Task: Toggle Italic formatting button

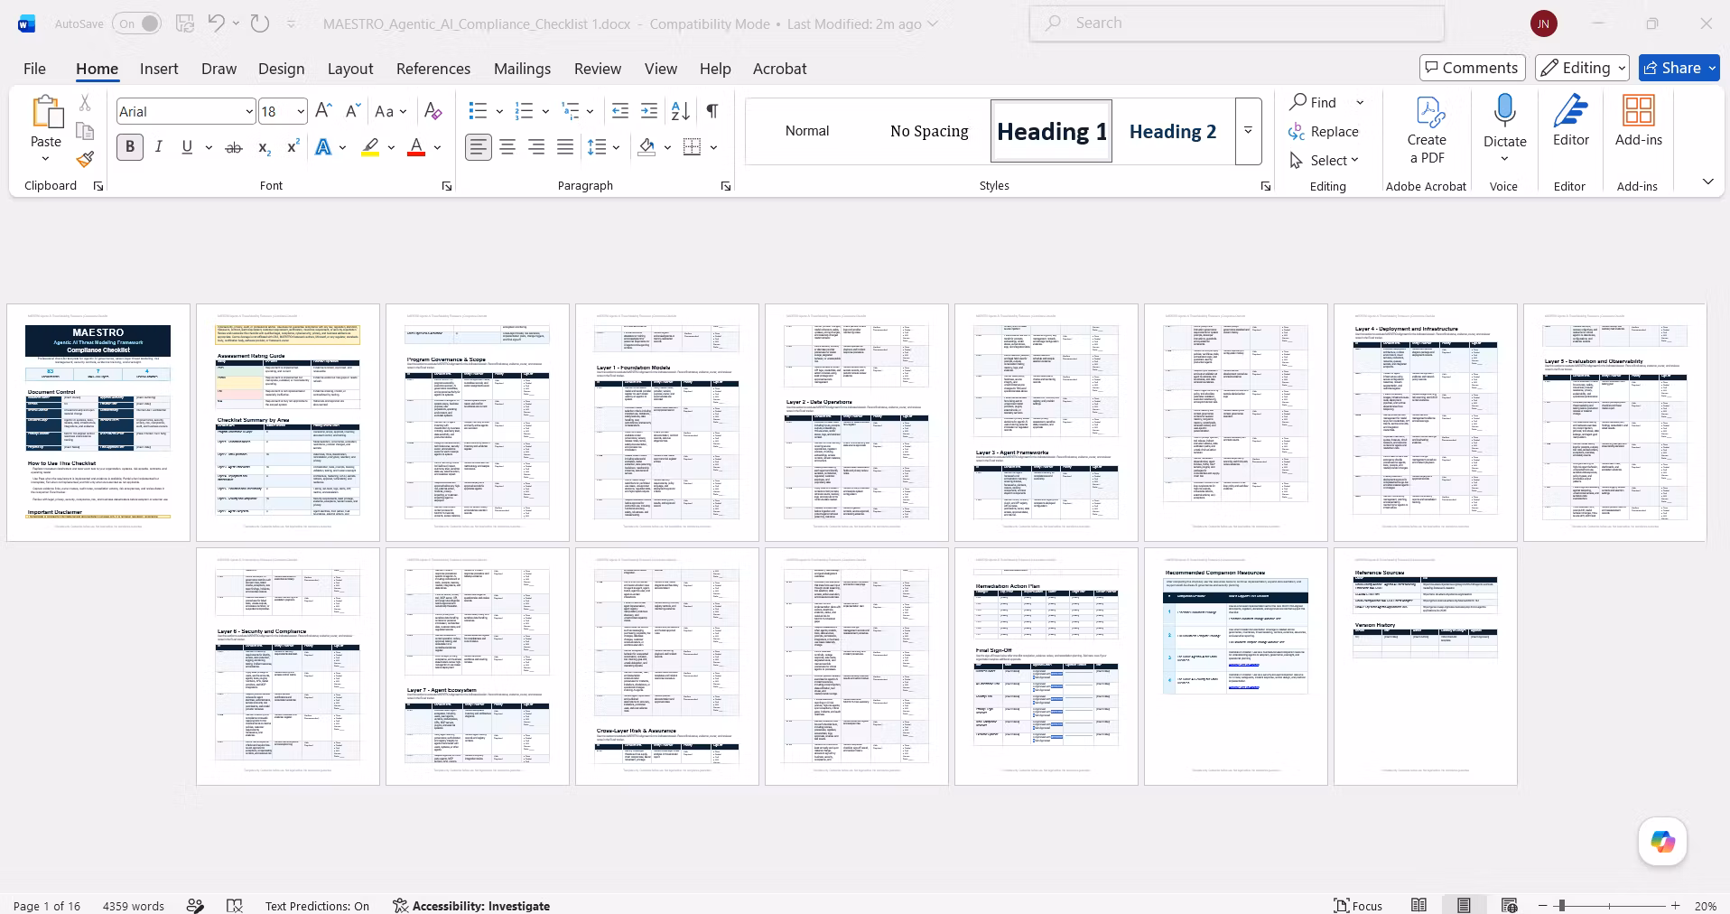Action: point(158,147)
